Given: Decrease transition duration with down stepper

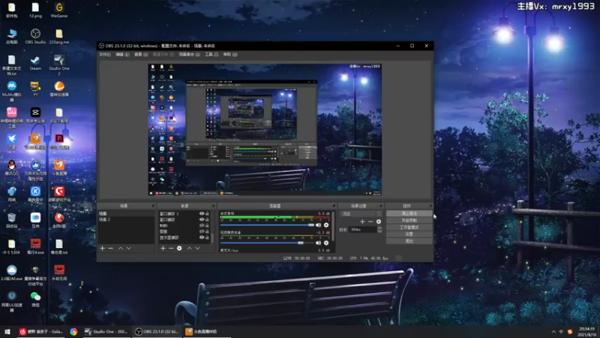Looking at the screenshot, I should pos(379,231).
